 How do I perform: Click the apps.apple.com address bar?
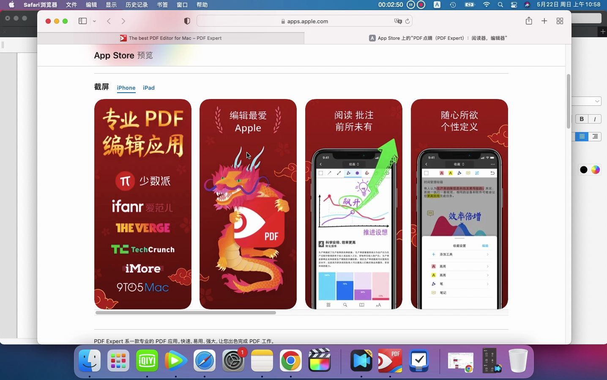coord(304,21)
